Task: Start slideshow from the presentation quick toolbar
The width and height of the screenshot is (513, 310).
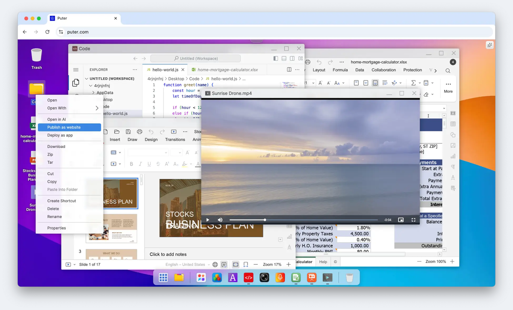Action: click(x=174, y=132)
